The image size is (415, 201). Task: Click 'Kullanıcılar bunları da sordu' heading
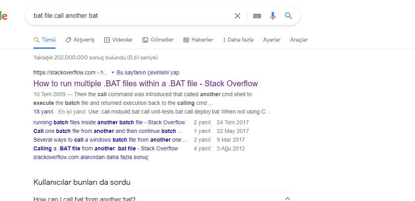coord(82,182)
